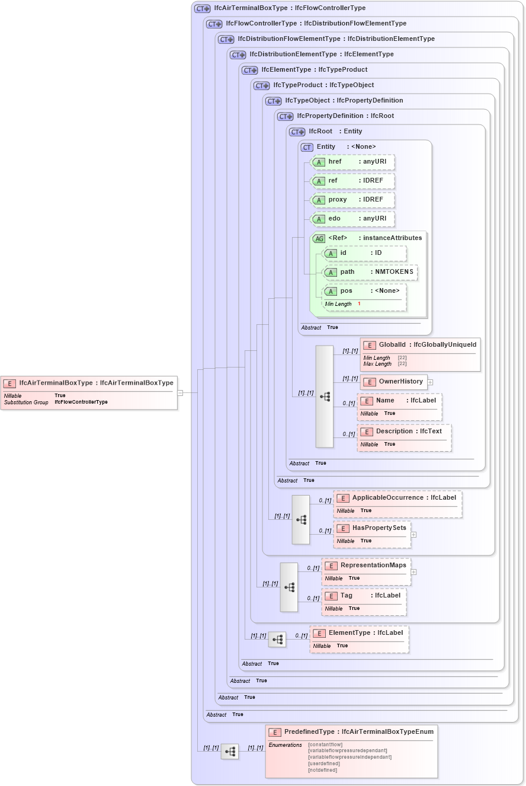Click the A icon of the href attribute
Image resolution: width=526 pixels, height=786 pixels.
(x=318, y=162)
